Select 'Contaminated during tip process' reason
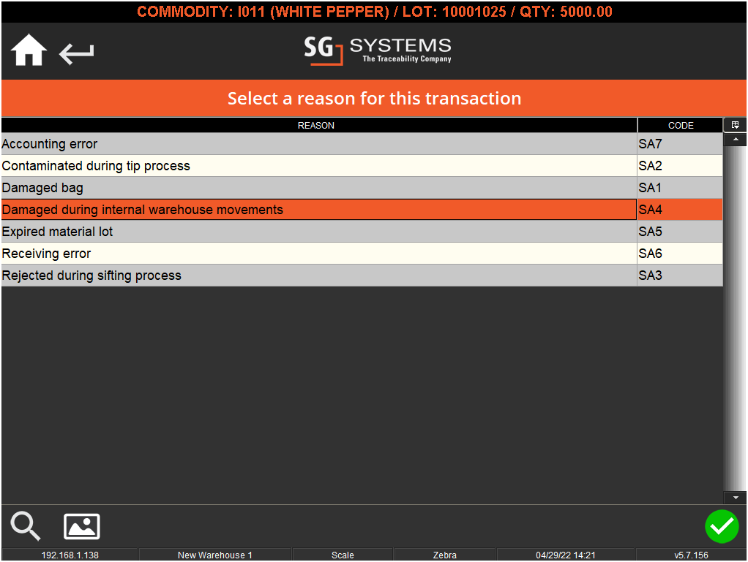Viewport: 748px width, 562px height. 318,166
